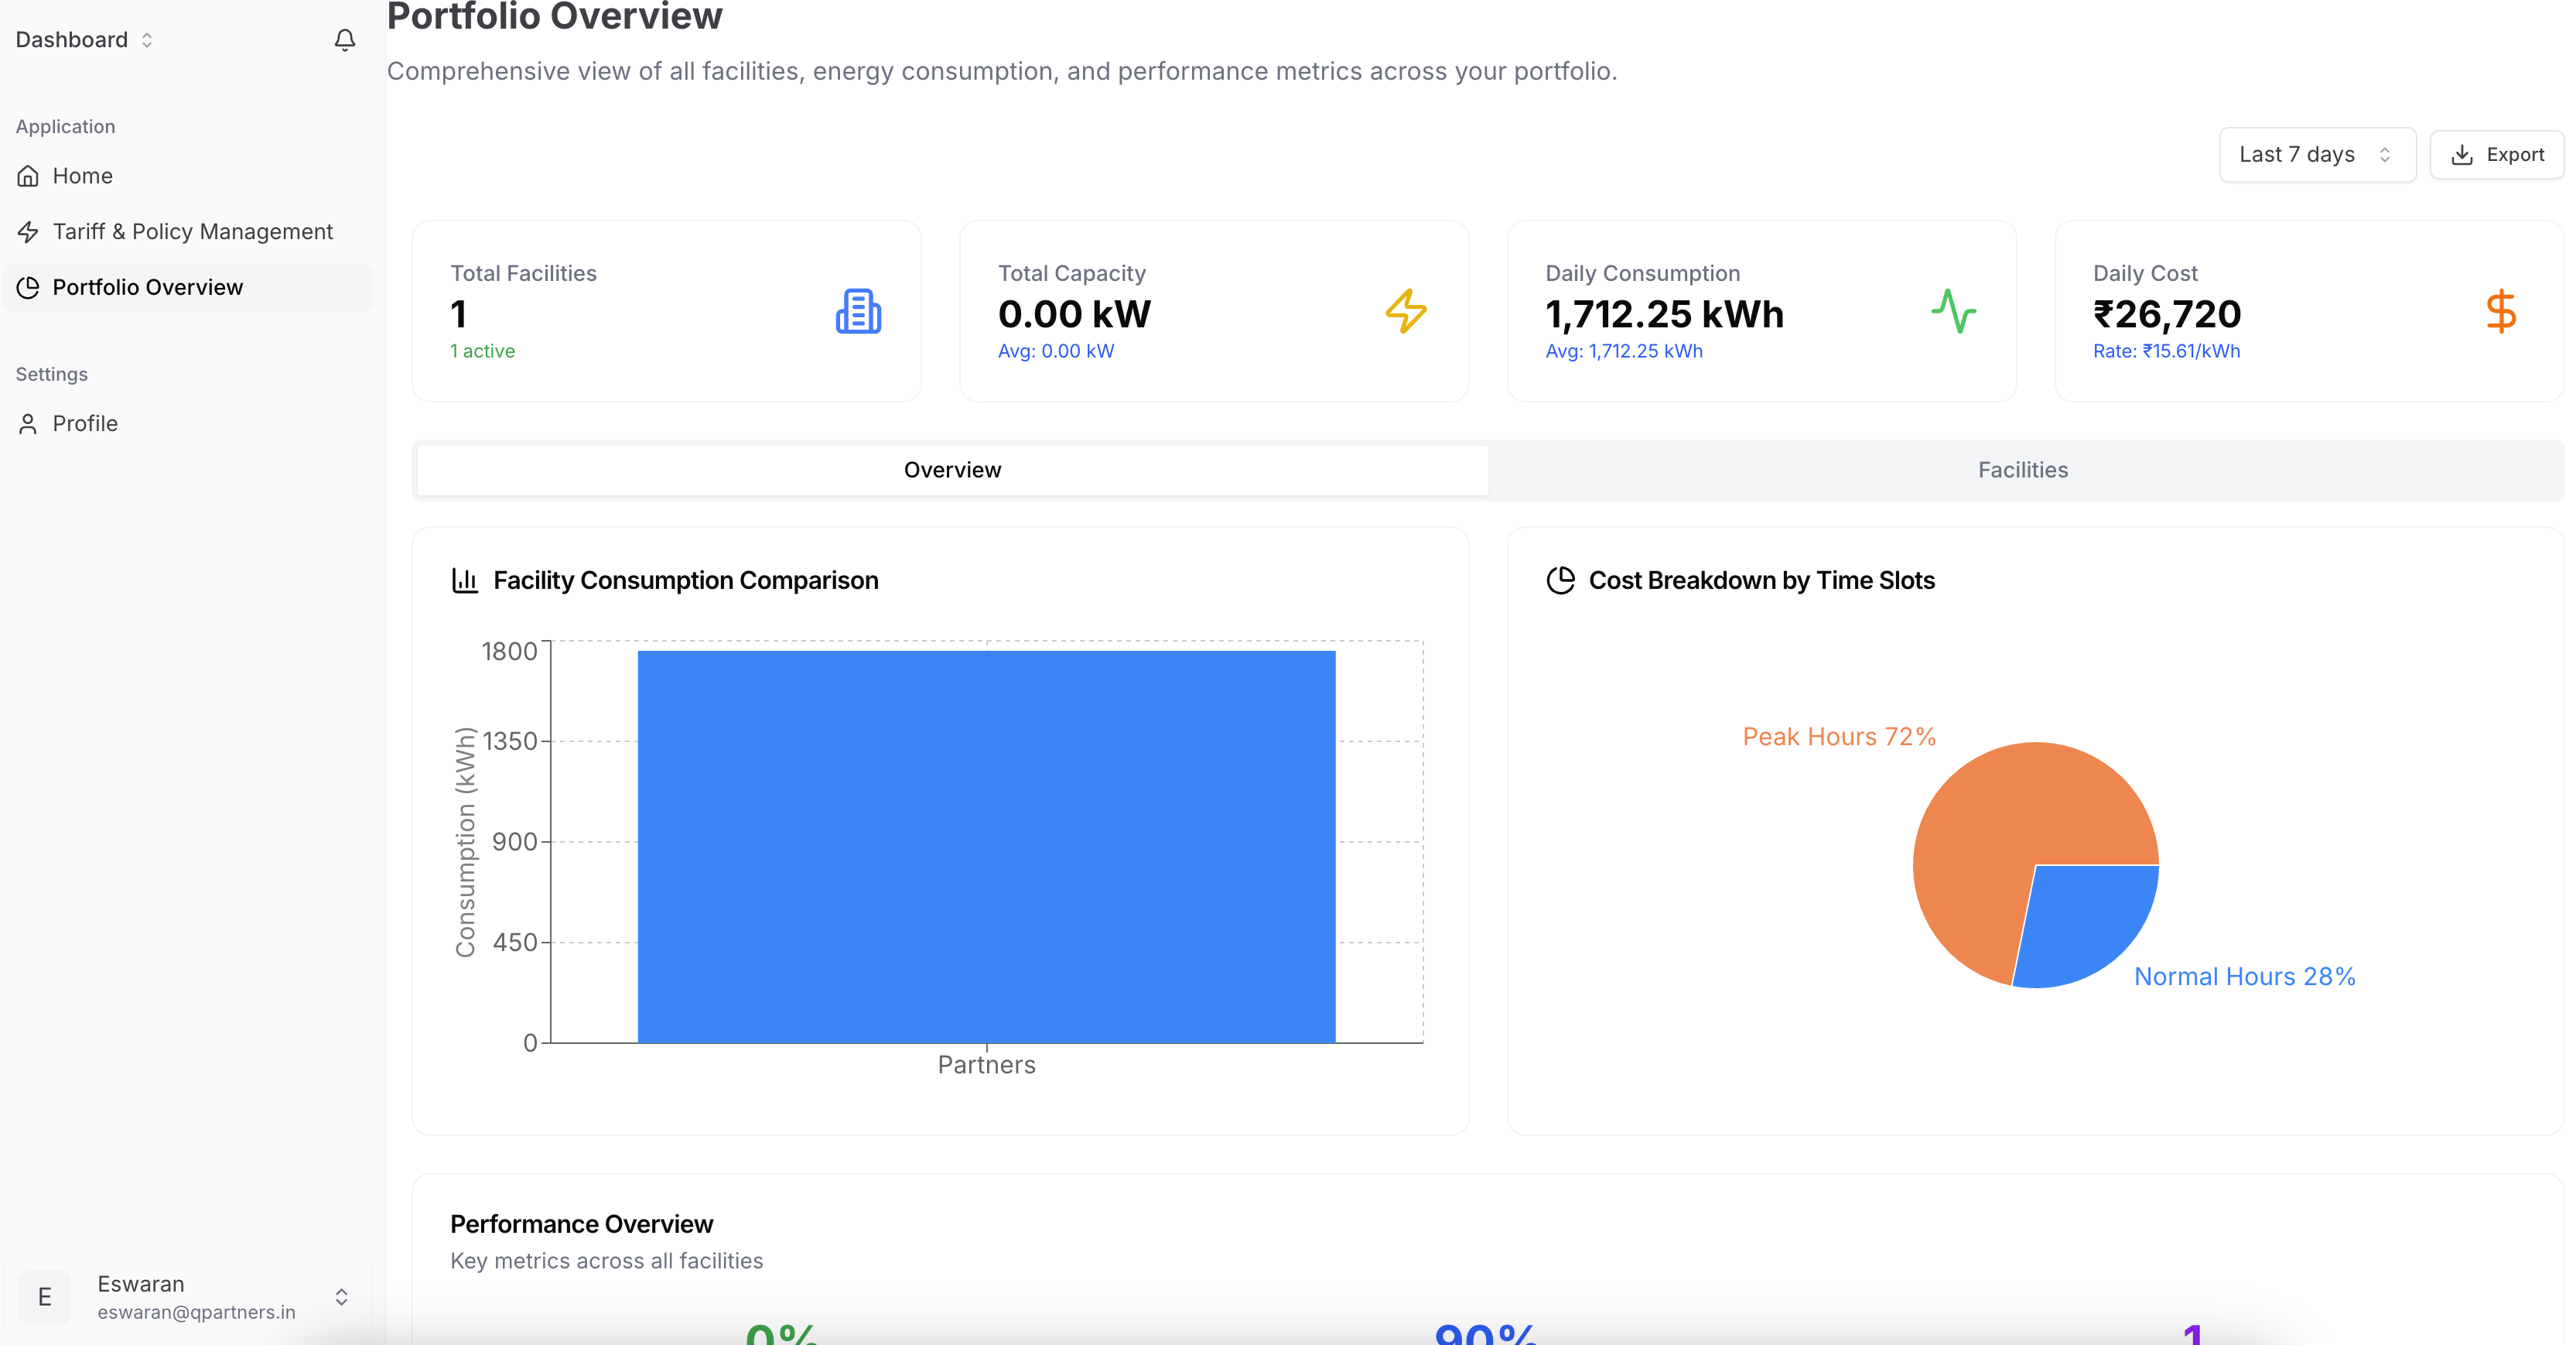Click the blue Partners consumption bar
Viewport: 2576px width, 1345px height.
(x=986, y=846)
